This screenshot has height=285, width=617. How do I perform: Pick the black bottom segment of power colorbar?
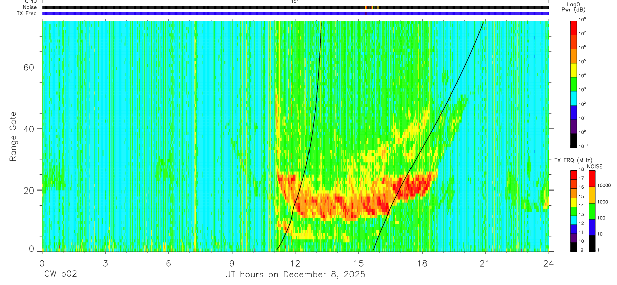coord(573,140)
